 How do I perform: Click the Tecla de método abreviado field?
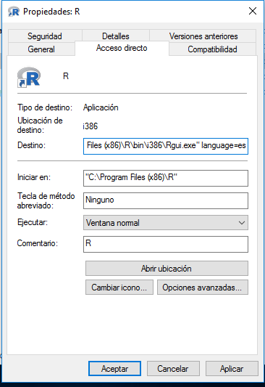point(166,200)
